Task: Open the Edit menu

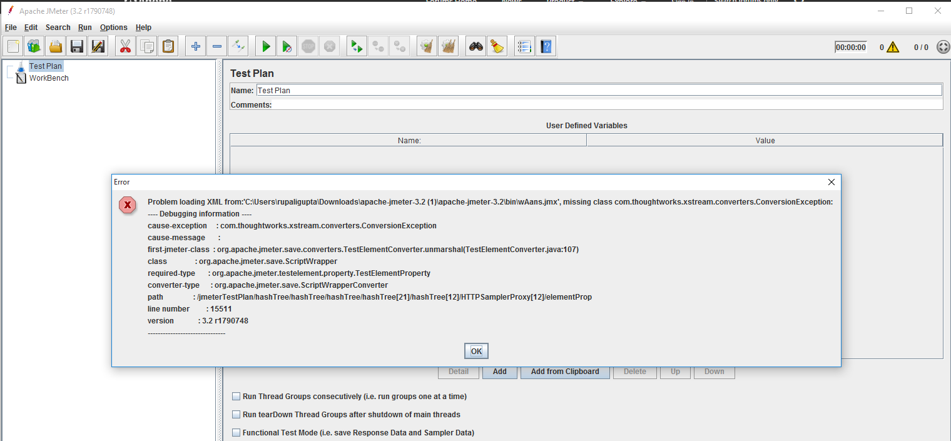Action: pos(31,28)
